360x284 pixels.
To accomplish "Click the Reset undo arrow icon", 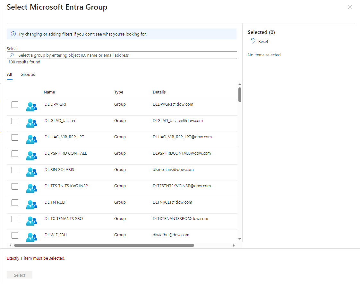I will point(253,41).
